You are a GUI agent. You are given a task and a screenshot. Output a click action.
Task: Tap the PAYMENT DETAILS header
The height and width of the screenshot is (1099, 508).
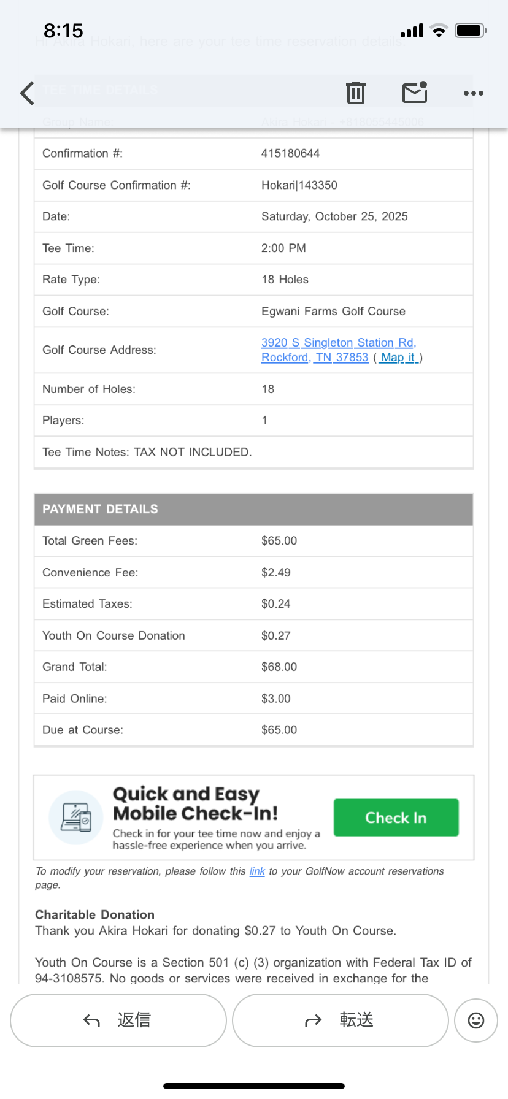[253, 510]
